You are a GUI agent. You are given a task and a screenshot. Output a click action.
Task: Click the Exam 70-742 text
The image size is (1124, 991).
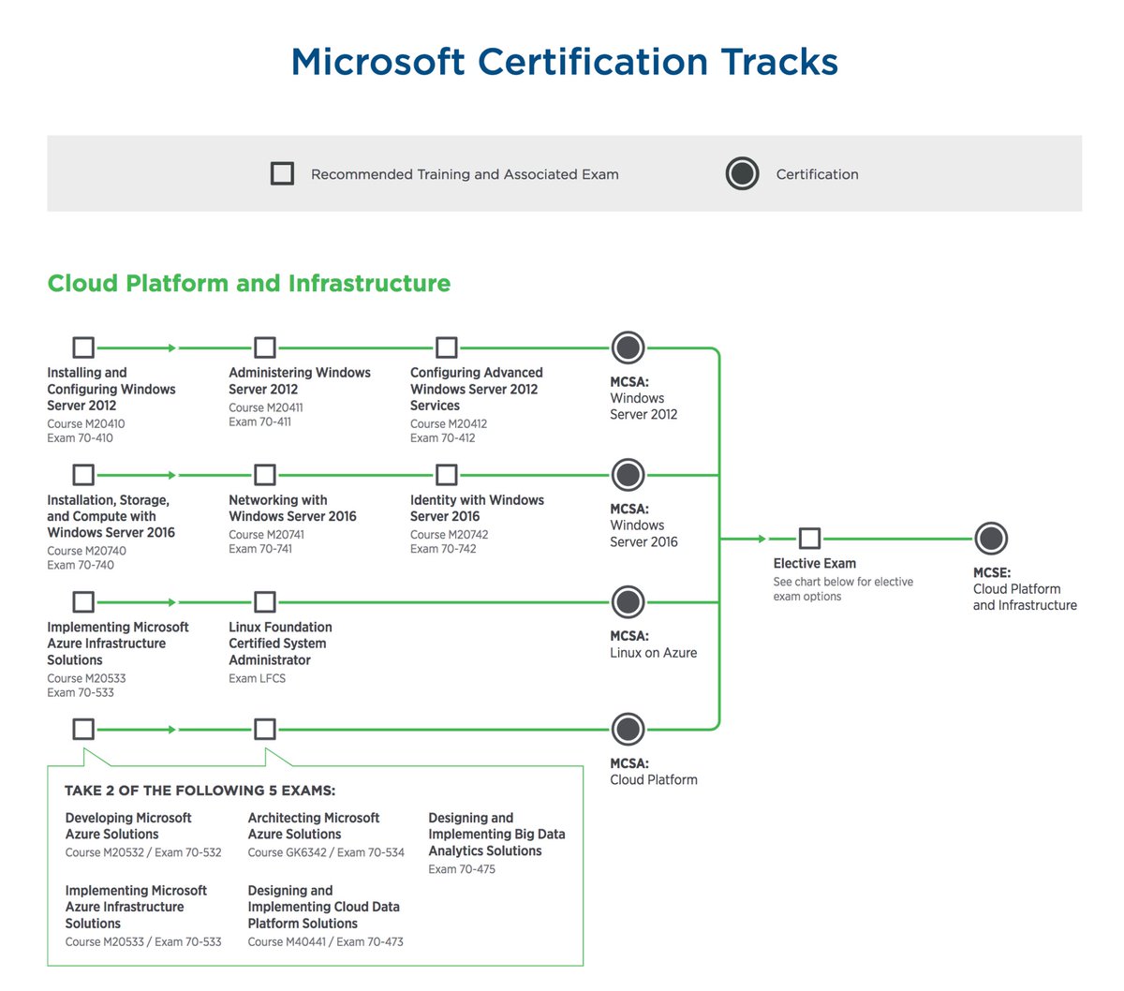(443, 550)
